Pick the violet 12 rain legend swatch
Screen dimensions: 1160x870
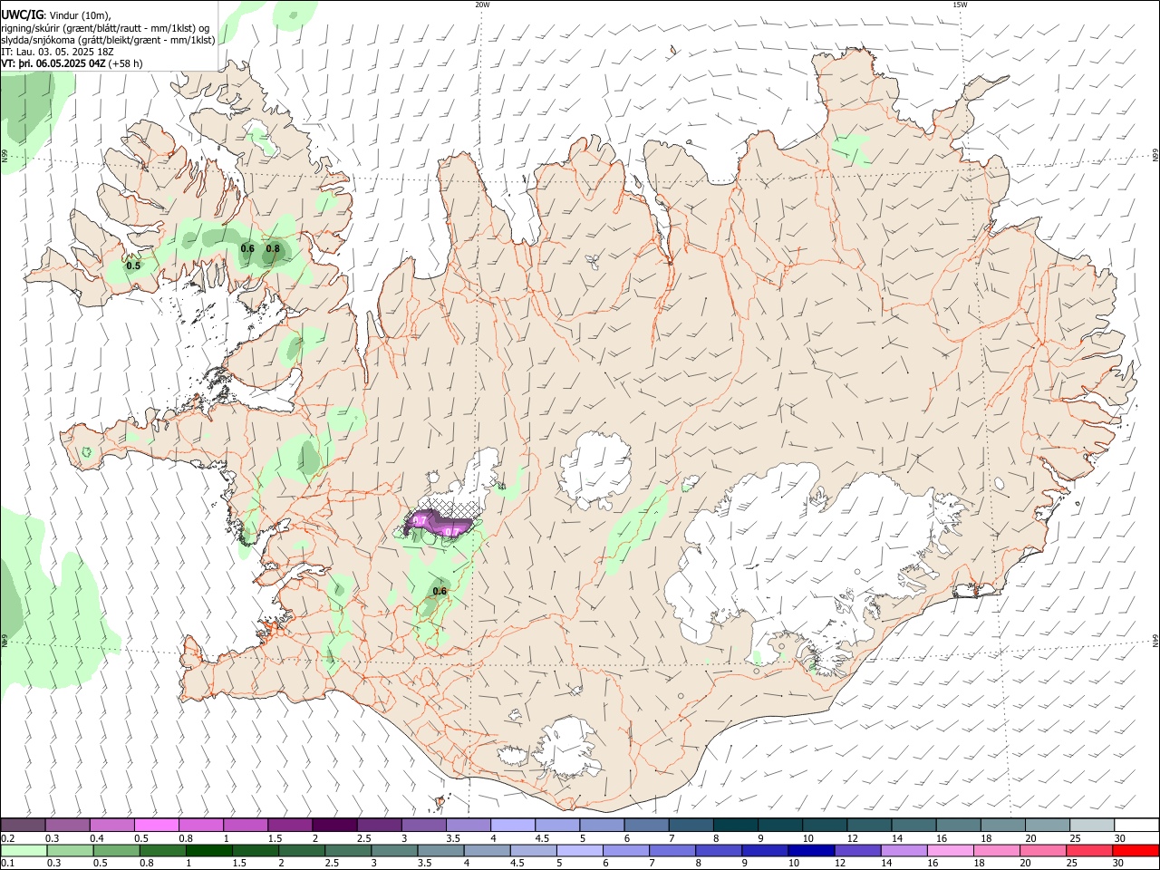(856, 850)
